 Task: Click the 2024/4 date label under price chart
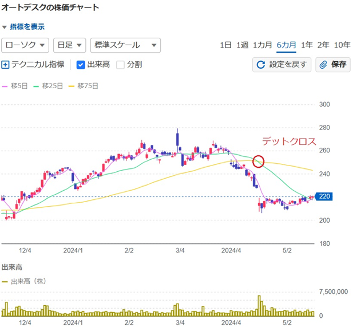[231, 250]
